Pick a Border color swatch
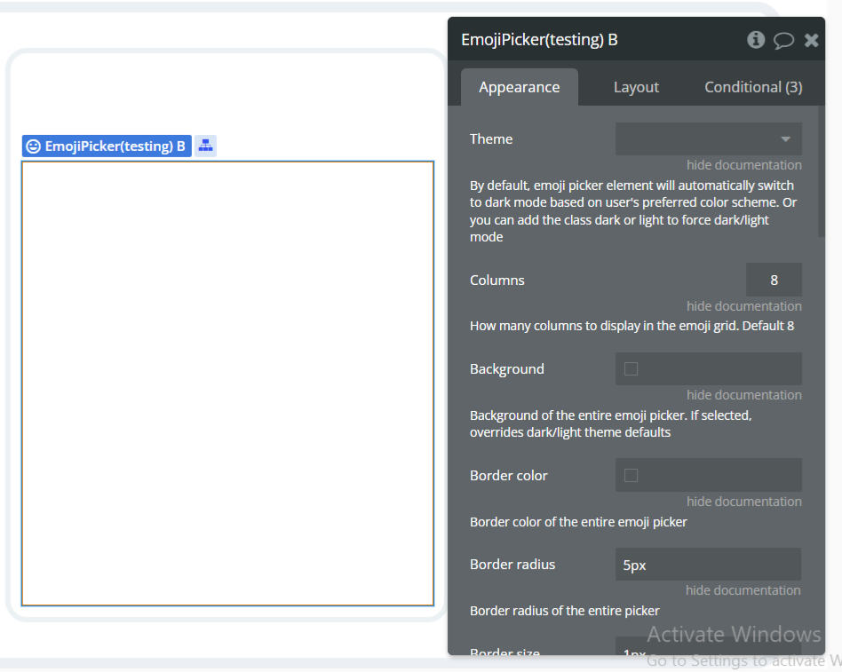This screenshot has height=672, width=842. pos(631,475)
